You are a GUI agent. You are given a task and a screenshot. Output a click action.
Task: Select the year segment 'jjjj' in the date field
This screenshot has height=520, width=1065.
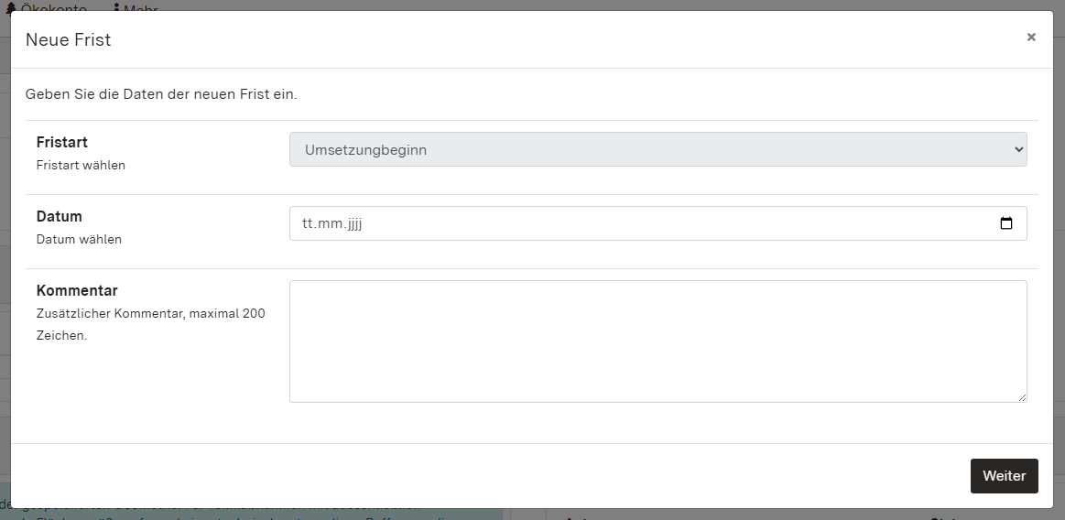click(x=353, y=223)
